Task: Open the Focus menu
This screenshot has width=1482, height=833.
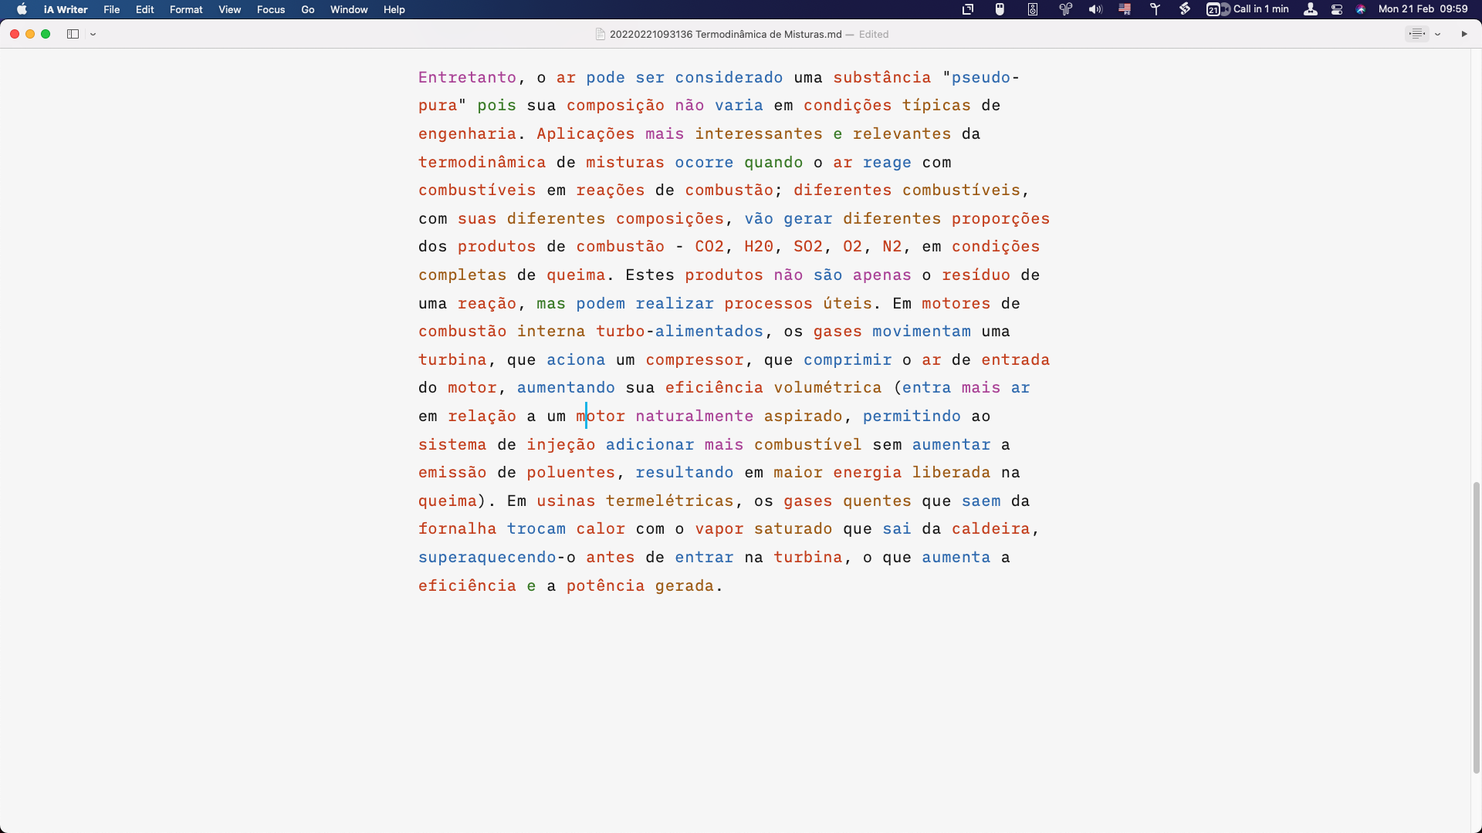Action: tap(270, 9)
